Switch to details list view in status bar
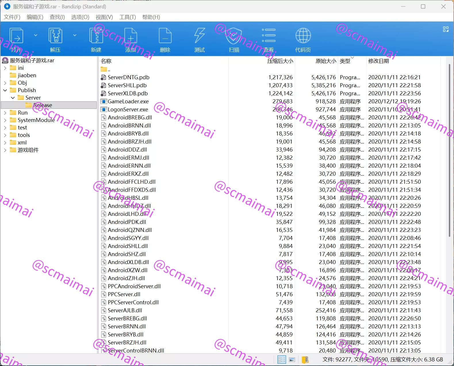This screenshot has height=366, width=454. click(x=281, y=360)
